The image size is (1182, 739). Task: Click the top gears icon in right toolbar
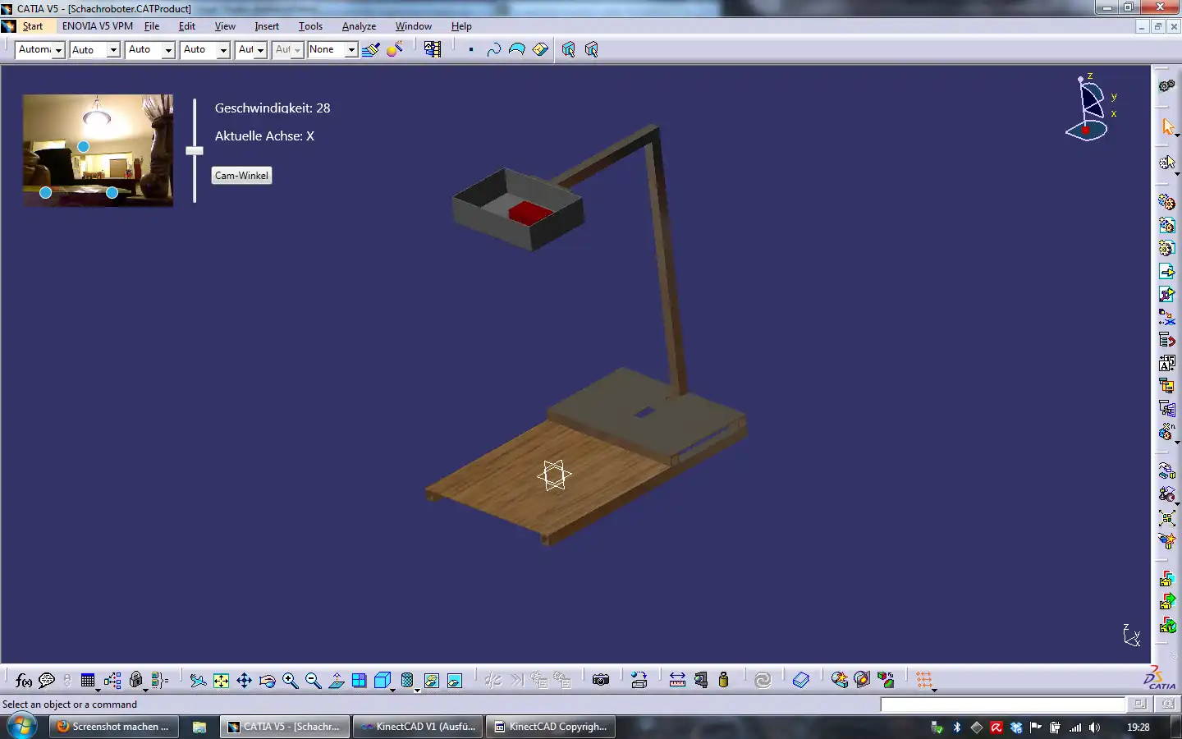tap(1167, 85)
